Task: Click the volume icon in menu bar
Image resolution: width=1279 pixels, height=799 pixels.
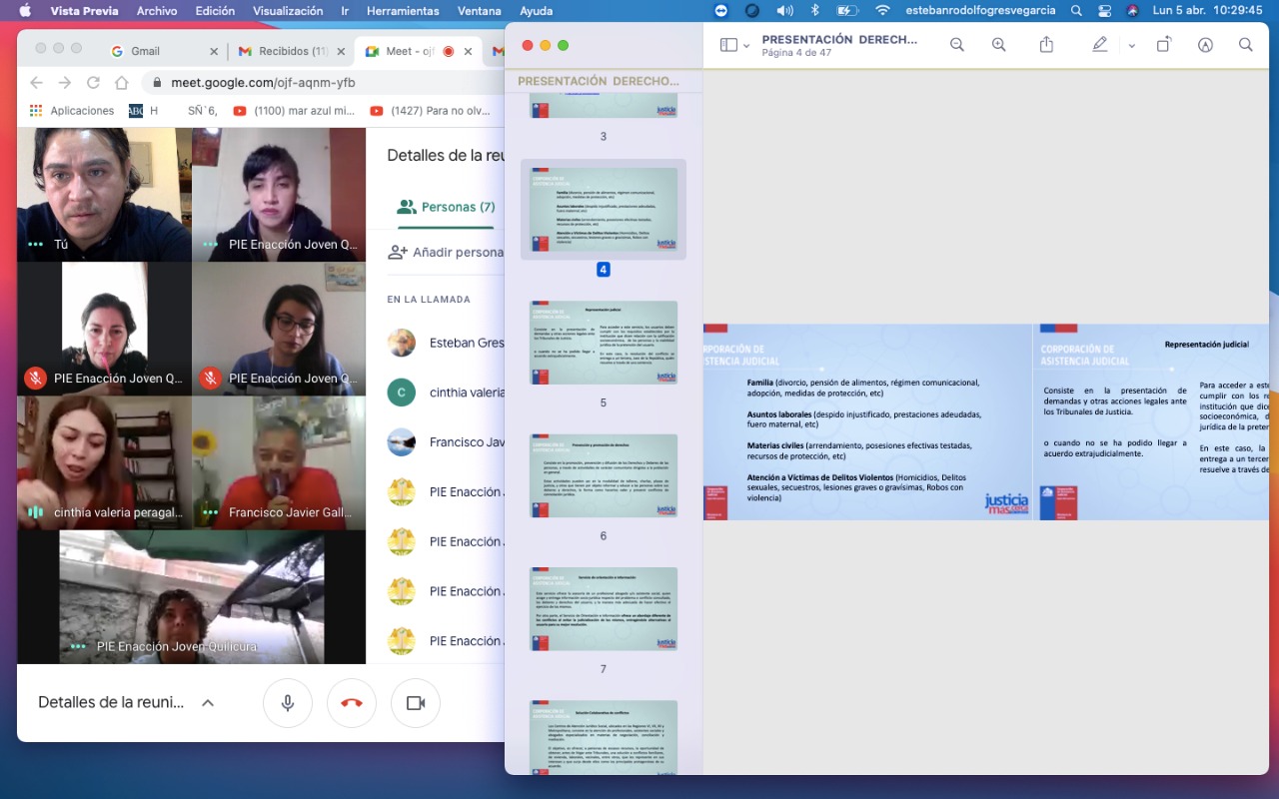Action: pos(784,10)
